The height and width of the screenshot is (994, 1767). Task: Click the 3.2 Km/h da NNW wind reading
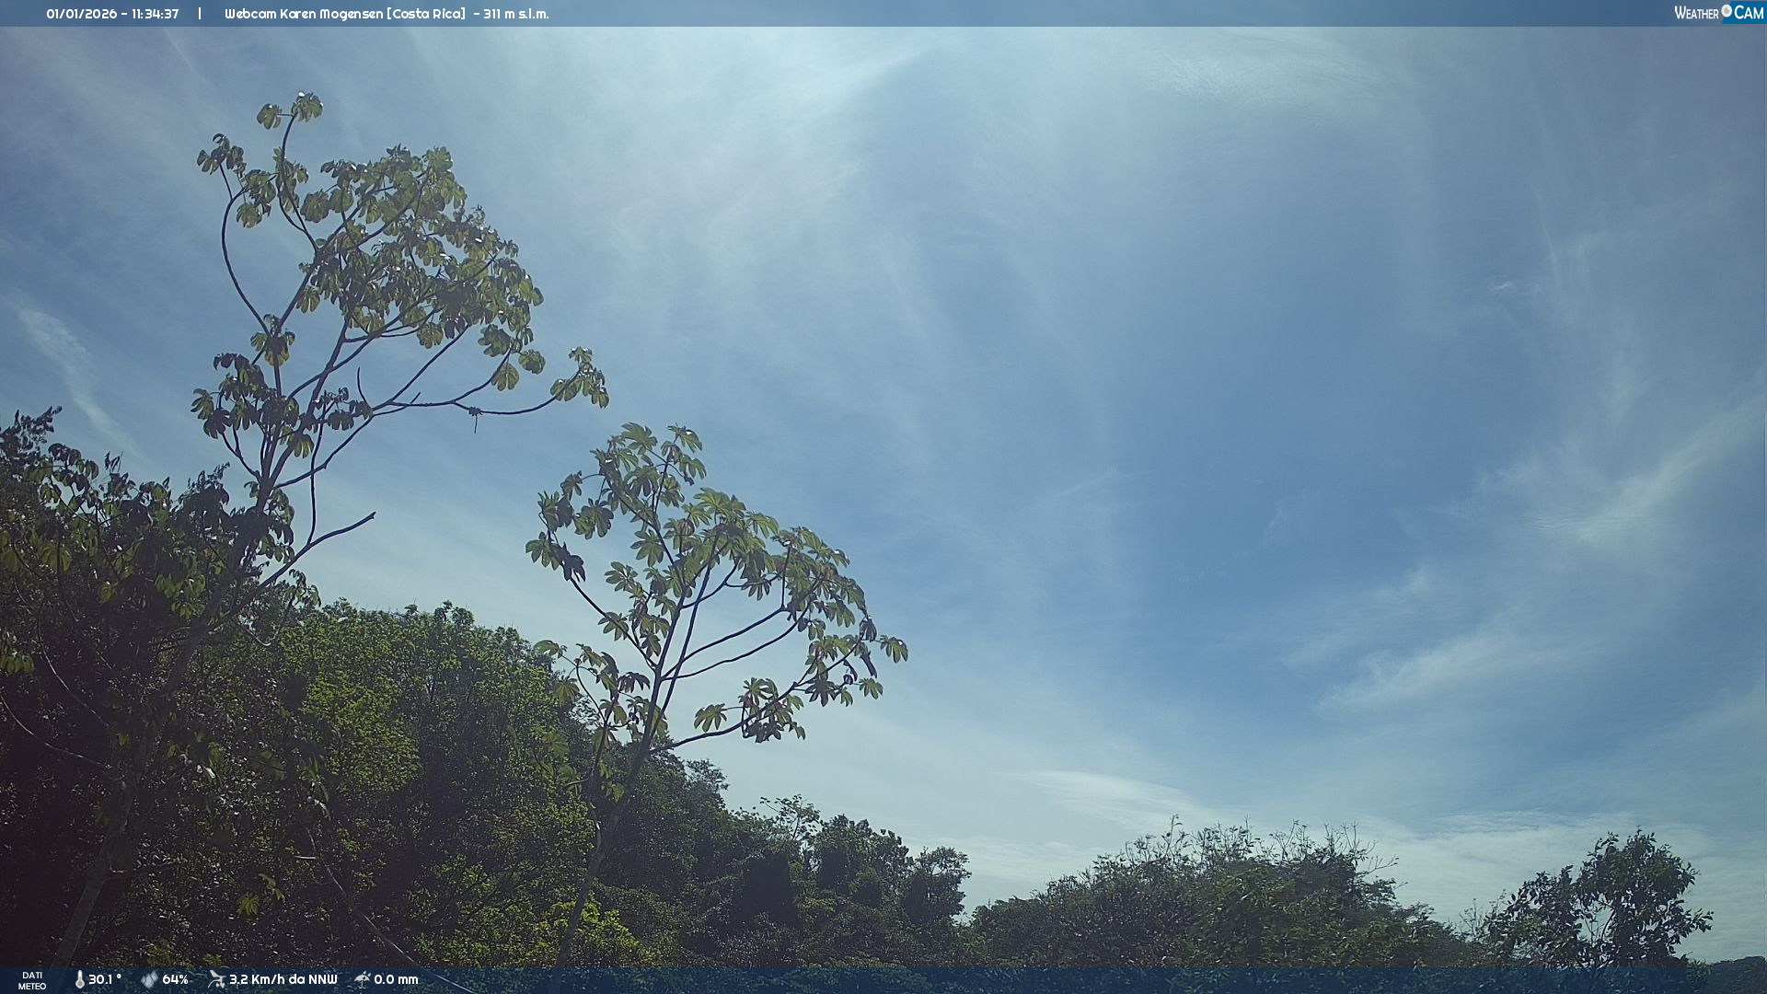[283, 979]
